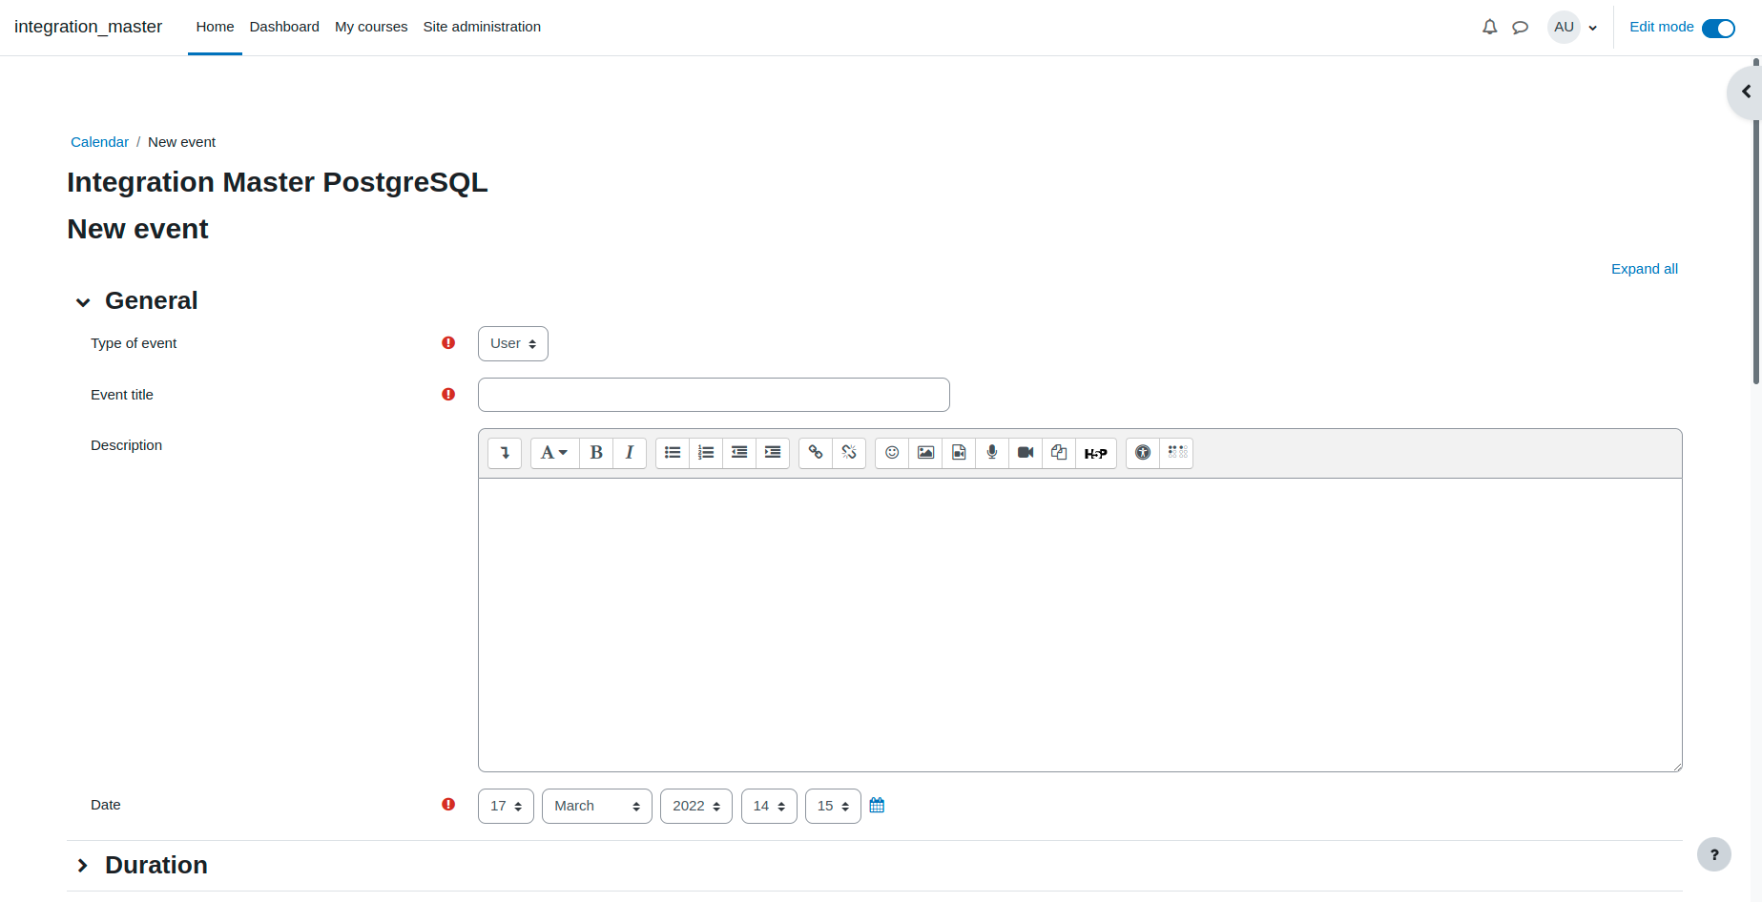1762x902 pixels.
Task: Record video with the camera tool
Action: 1026,453
